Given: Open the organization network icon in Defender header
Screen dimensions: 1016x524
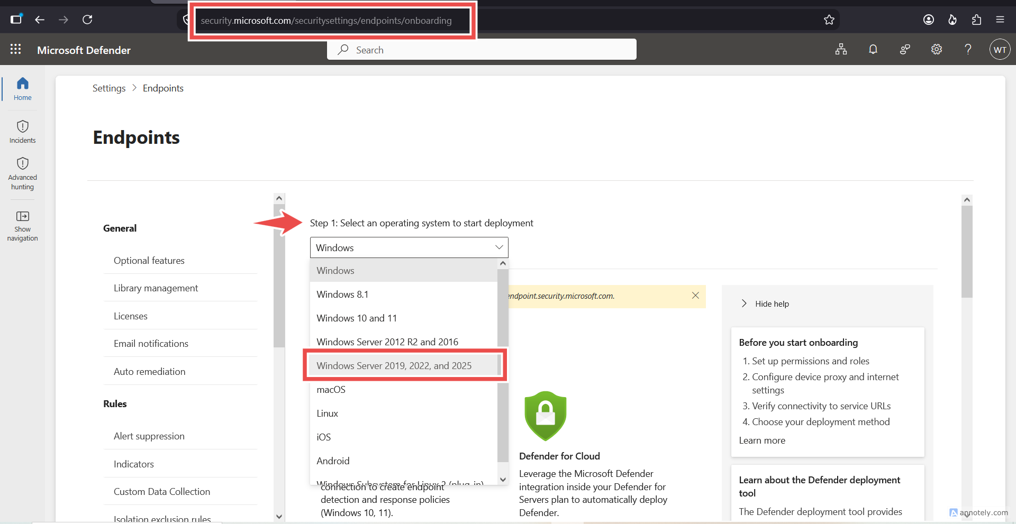Looking at the screenshot, I should [x=841, y=49].
